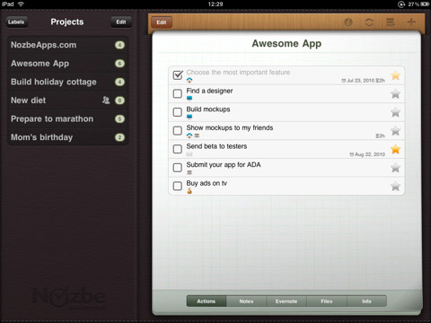Viewport: 431px width, 323px height.
Task: Star the 'Build mockups' task
Action: click(395, 112)
